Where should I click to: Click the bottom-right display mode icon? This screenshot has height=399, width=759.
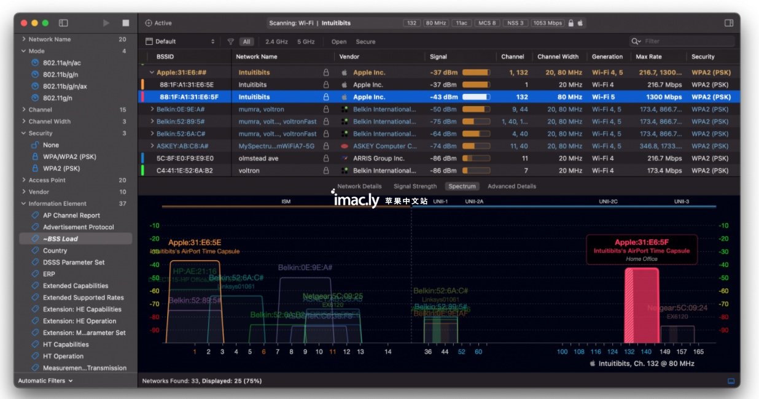[x=731, y=381]
